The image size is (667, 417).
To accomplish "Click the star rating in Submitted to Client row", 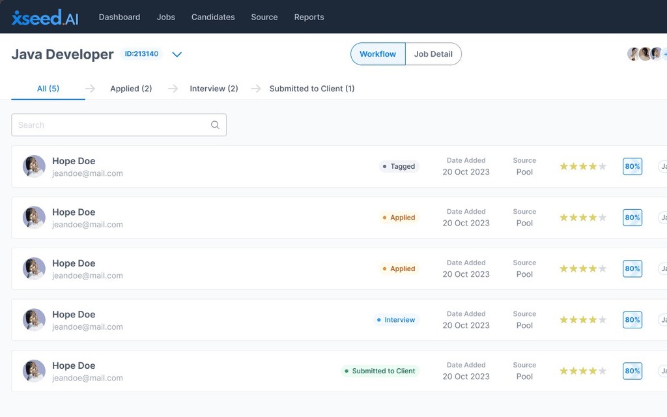I will pos(583,371).
